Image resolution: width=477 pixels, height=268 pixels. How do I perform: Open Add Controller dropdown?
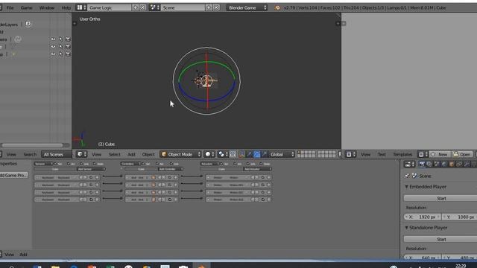171,169
